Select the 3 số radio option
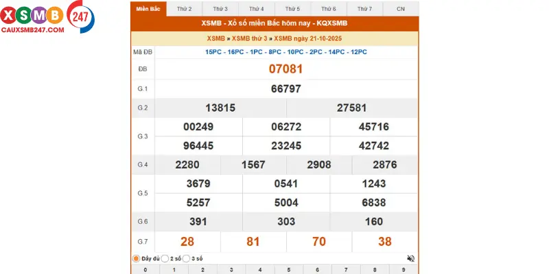 click(186, 259)
